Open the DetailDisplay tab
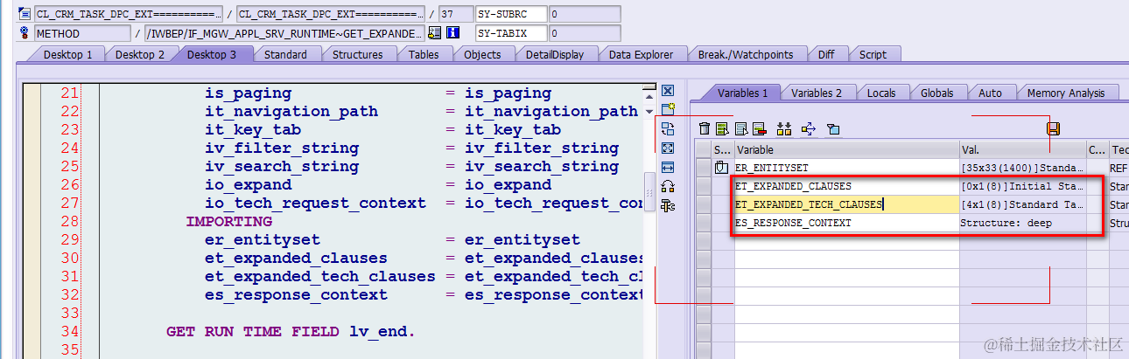The width and height of the screenshot is (1129, 359). 554,54
